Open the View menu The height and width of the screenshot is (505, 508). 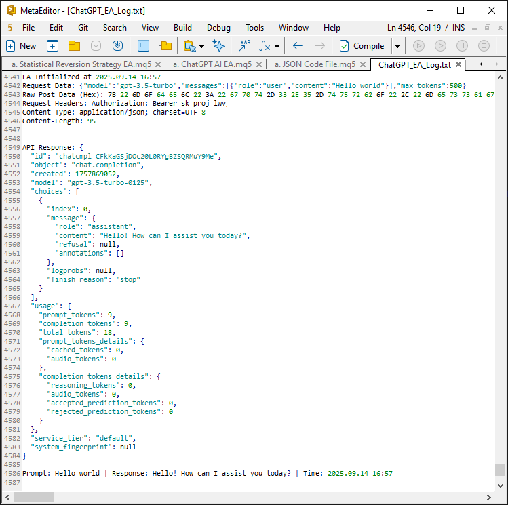click(150, 28)
